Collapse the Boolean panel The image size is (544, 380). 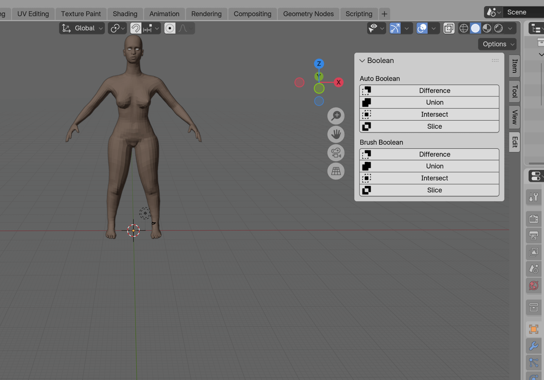(x=362, y=61)
